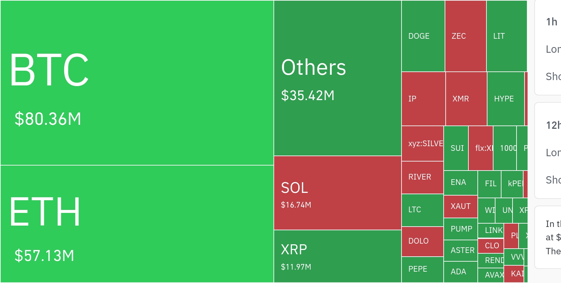Open the ENA tile
561x283 pixels.
pyautogui.click(x=460, y=183)
